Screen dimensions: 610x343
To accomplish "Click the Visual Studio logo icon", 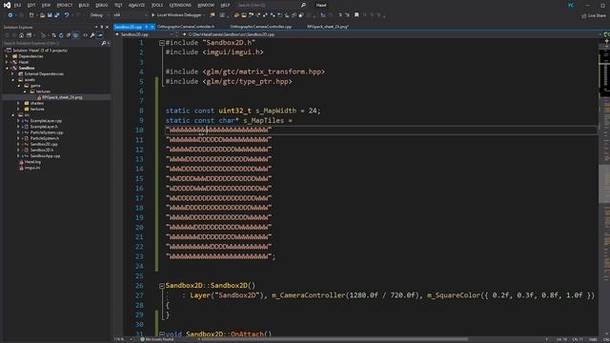I will tap(7, 5).
